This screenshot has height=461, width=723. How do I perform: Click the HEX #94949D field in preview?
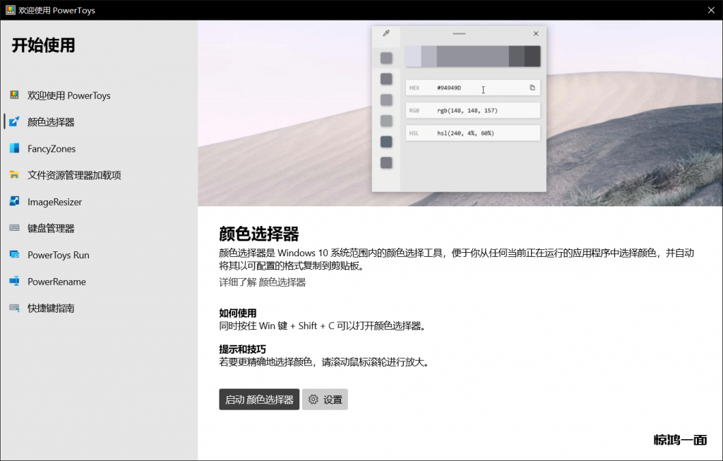tap(466, 88)
